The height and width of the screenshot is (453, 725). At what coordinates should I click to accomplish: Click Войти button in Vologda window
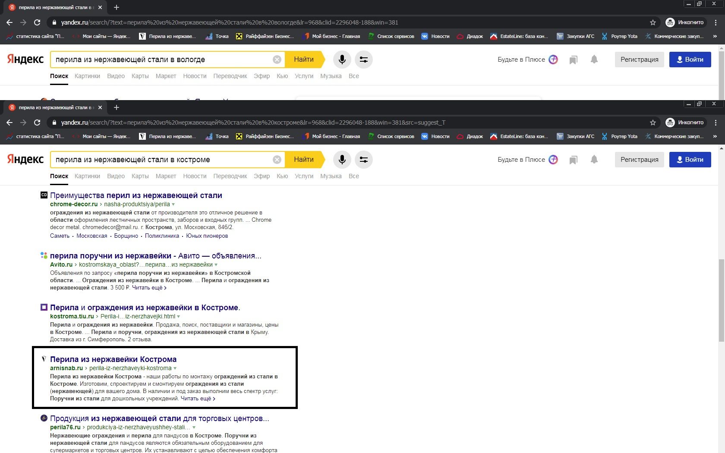pyautogui.click(x=690, y=60)
